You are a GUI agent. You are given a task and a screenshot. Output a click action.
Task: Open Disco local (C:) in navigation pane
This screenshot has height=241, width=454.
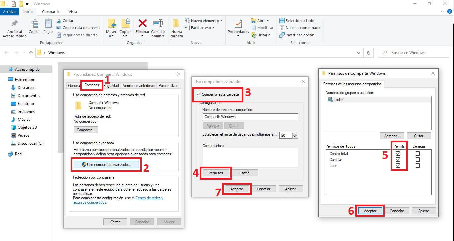click(27, 143)
